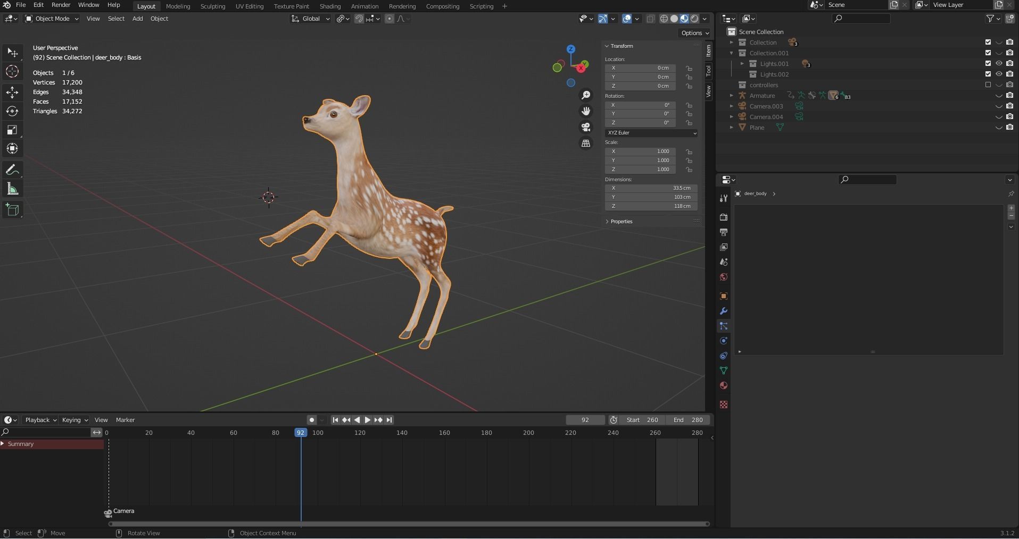Open Modifier properties wrench tab

pos(723,311)
